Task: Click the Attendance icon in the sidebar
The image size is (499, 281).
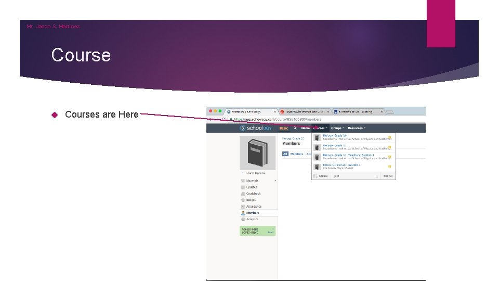Action: 243,207
